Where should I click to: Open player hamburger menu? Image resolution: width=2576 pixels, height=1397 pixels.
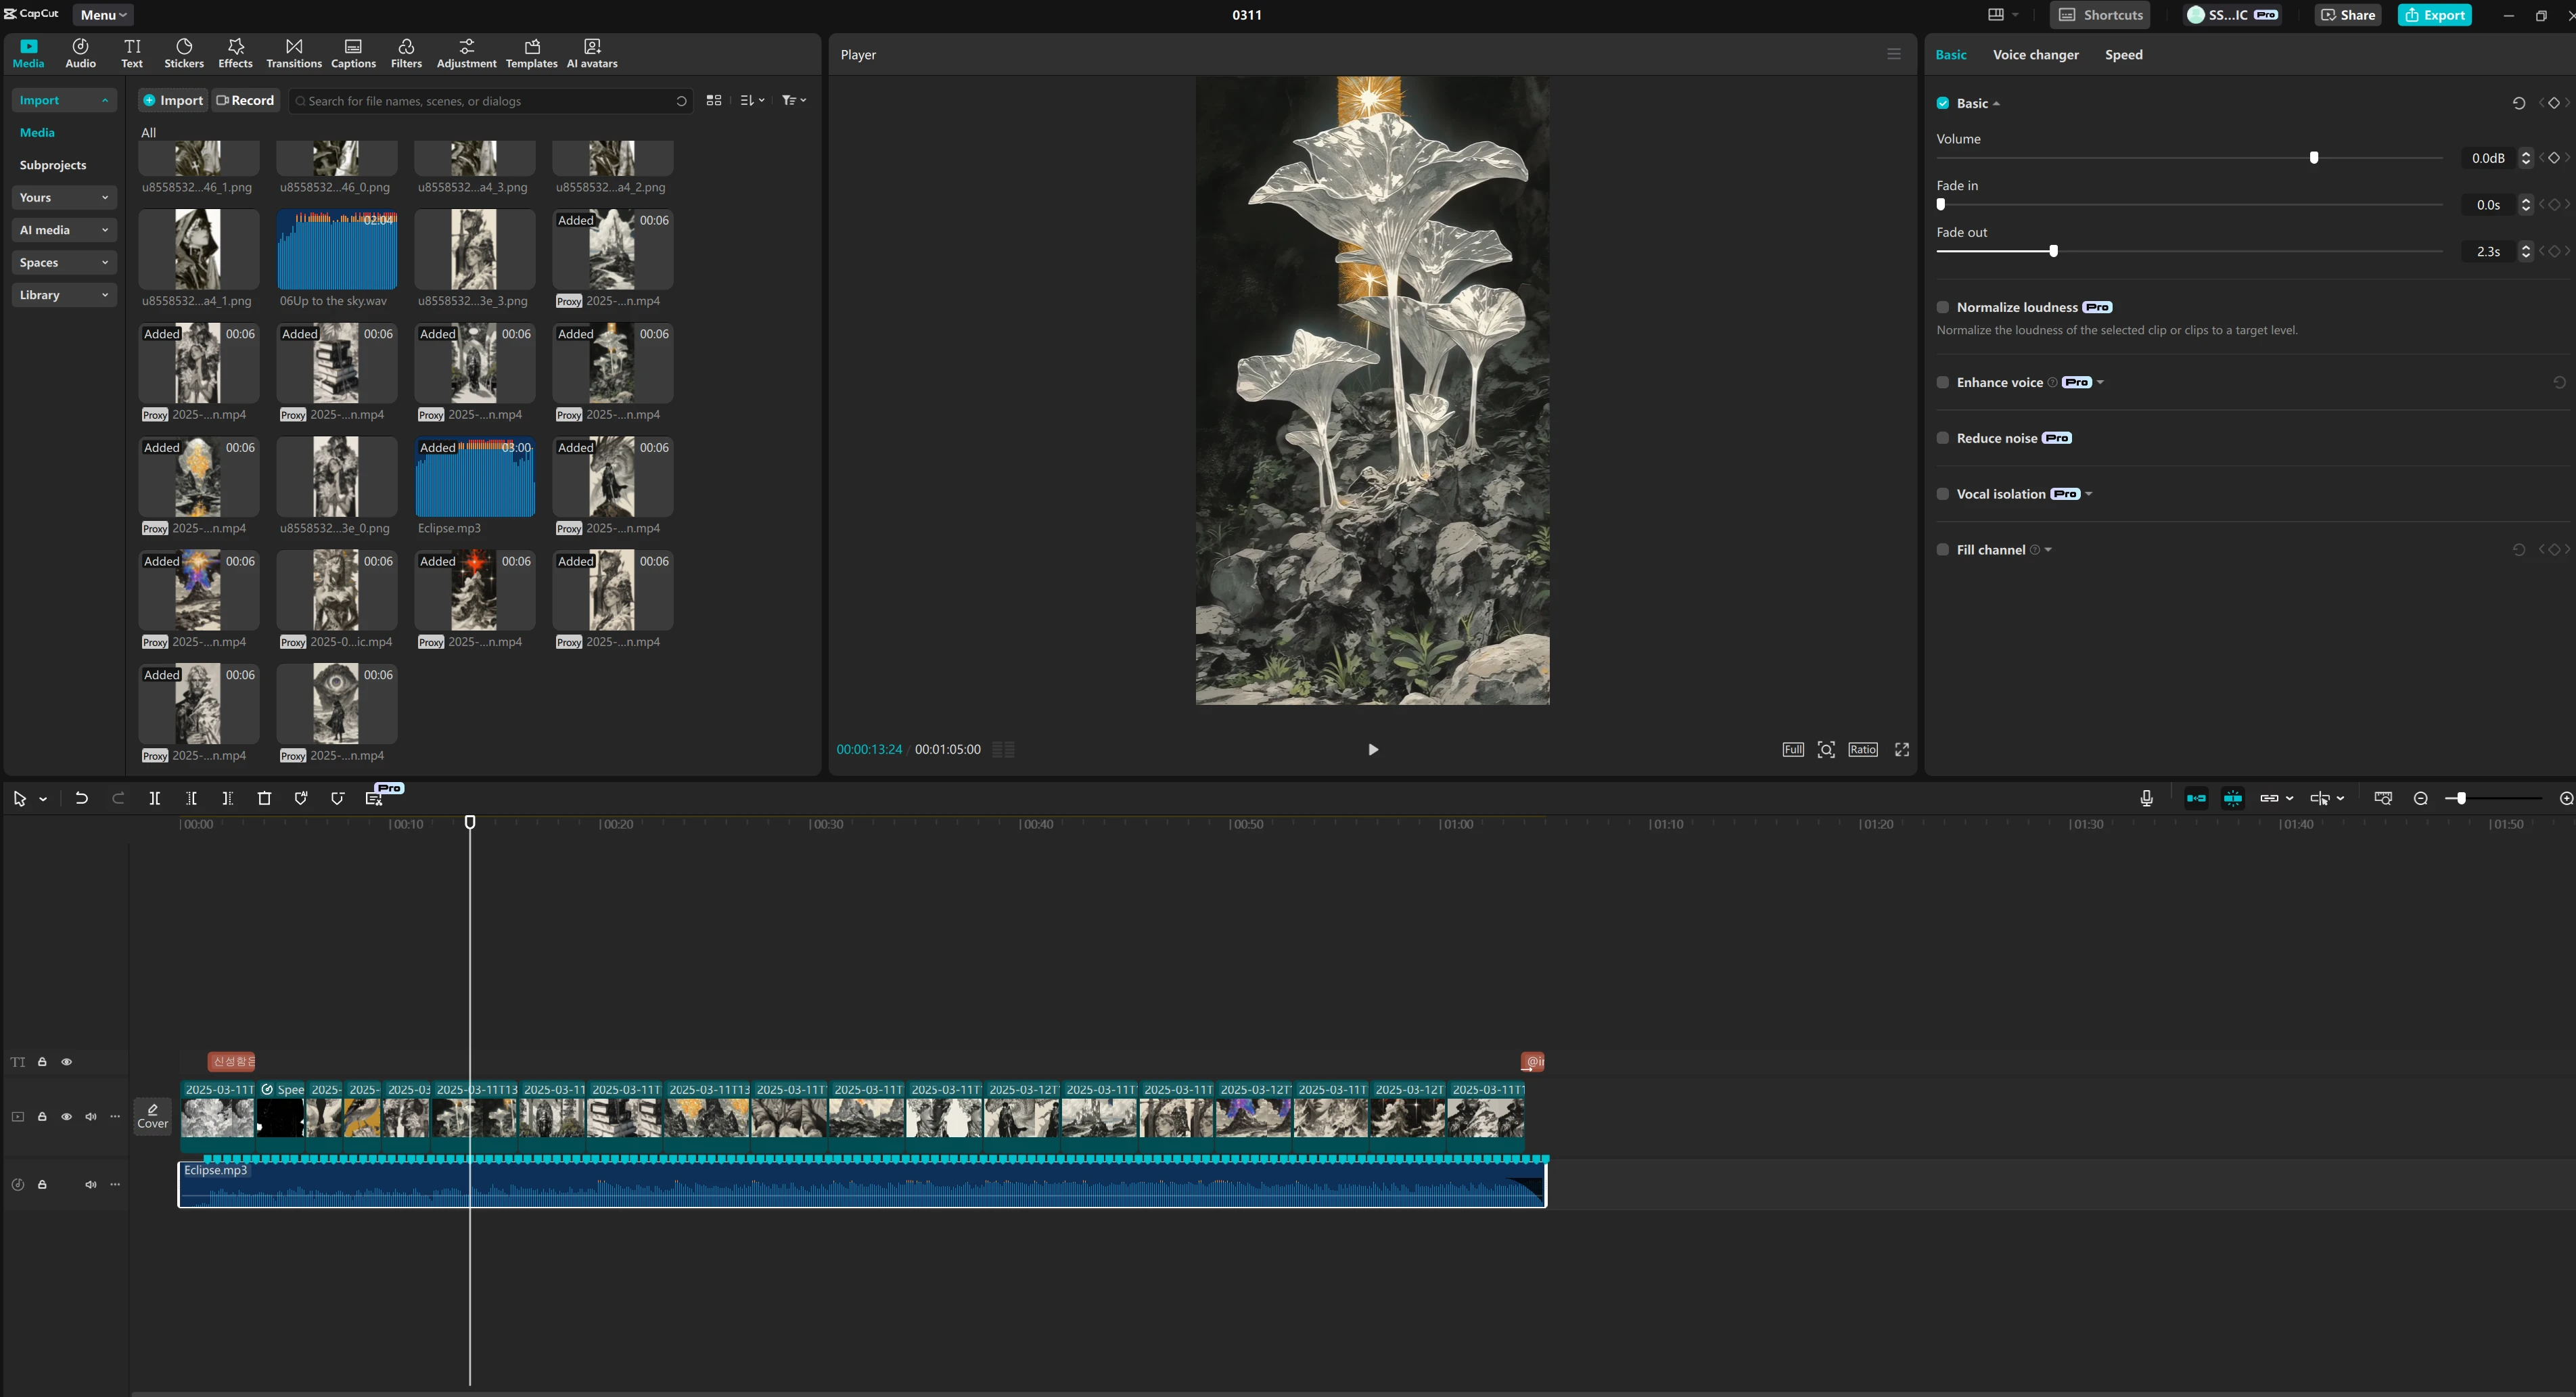1894,54
